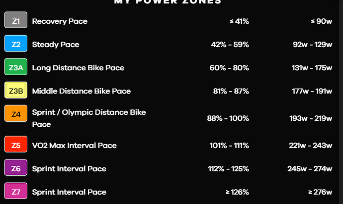This screenshot has height=204, width=343.
Task: Select the red Z5 zone badge
Action: tap(16, 144)
